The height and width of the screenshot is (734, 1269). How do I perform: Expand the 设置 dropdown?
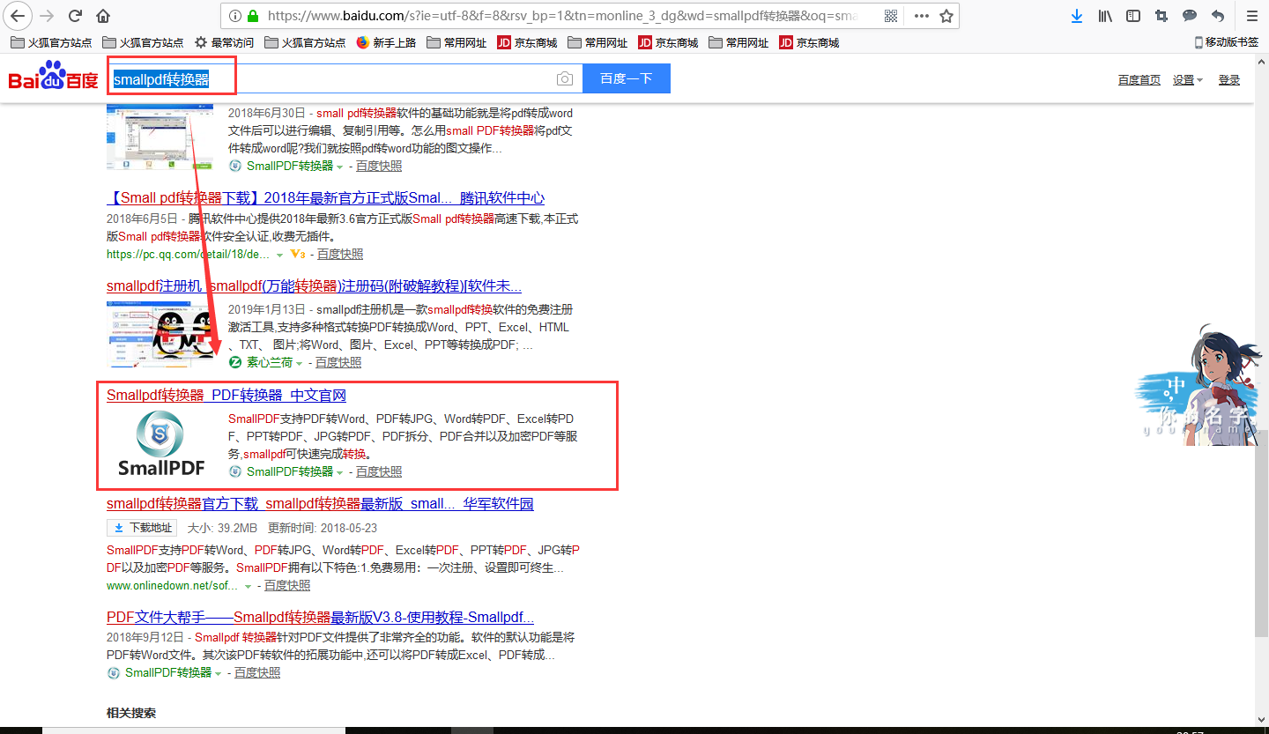point(1187,80)
